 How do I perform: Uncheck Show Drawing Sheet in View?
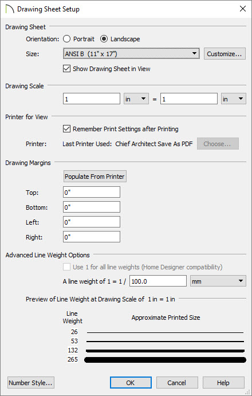coord(66,69)
